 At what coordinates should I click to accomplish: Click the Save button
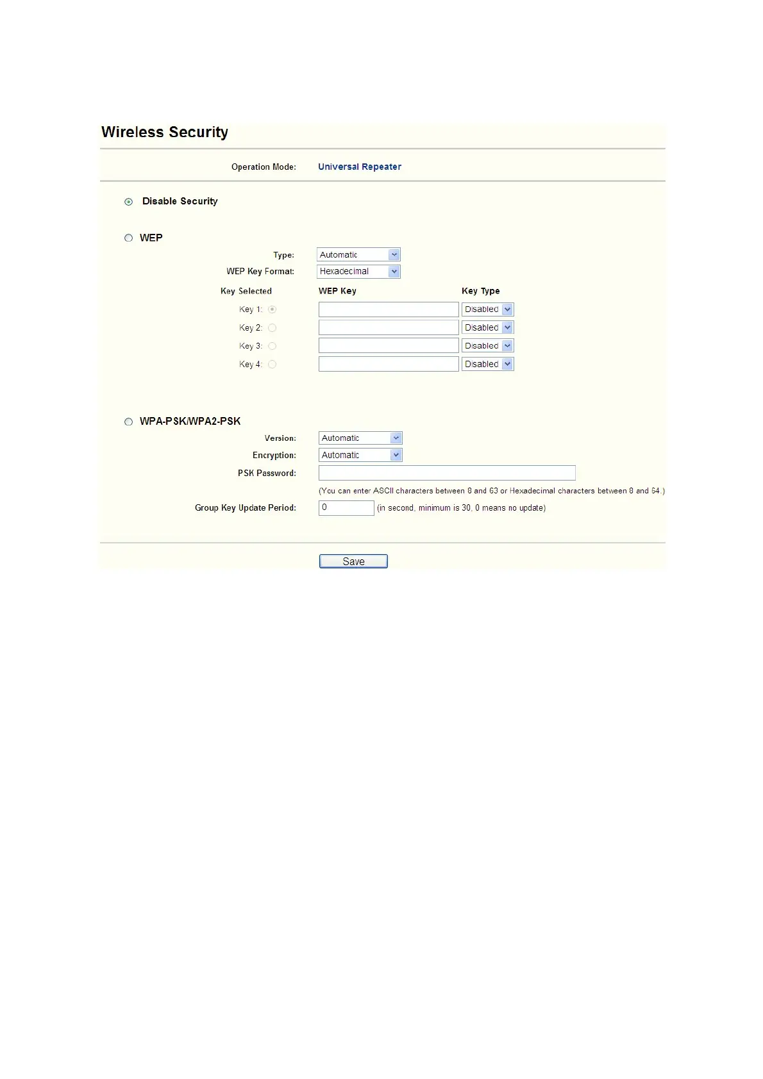pyautogui.click(x=353, y=561)
